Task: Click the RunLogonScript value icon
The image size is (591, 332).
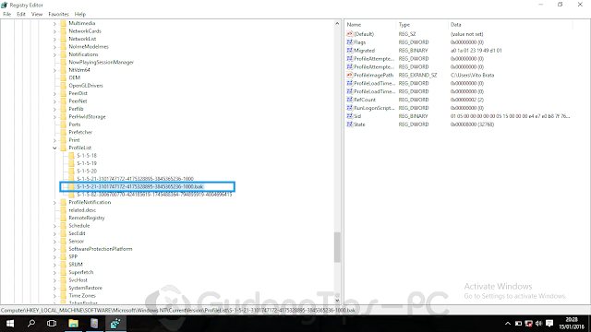Action: point(349,108)
